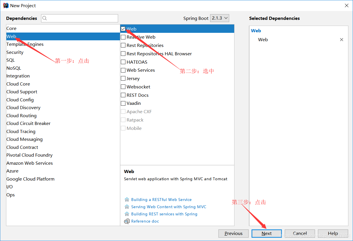Enable the Websocket checkbox
The width and height of the screenshot is (353, 241).
point(123,87)
